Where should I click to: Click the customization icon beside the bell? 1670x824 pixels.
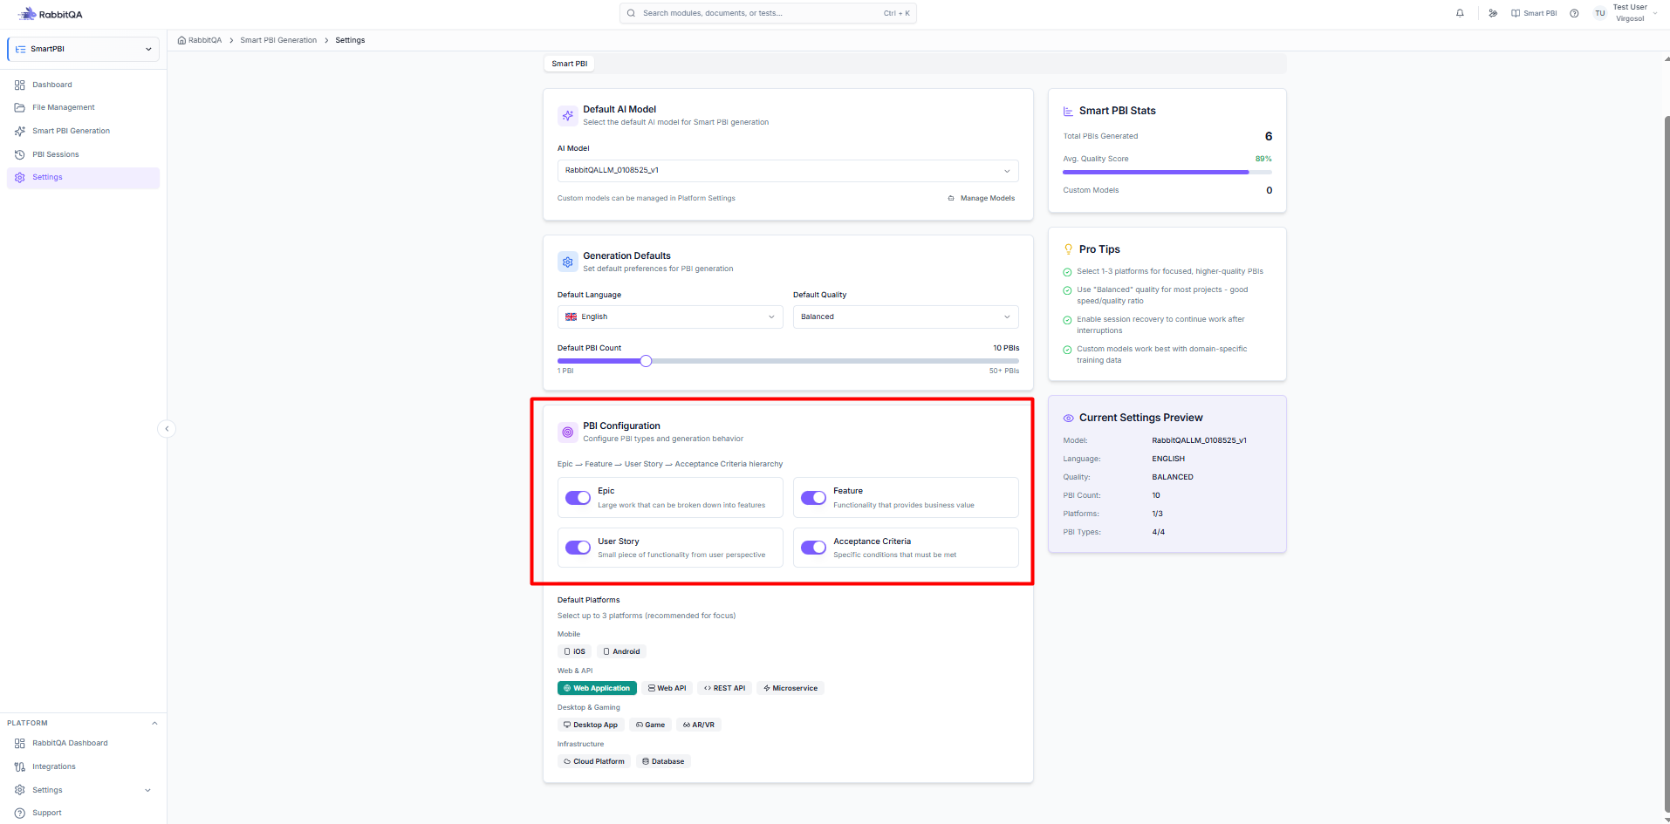(1493, 13)
